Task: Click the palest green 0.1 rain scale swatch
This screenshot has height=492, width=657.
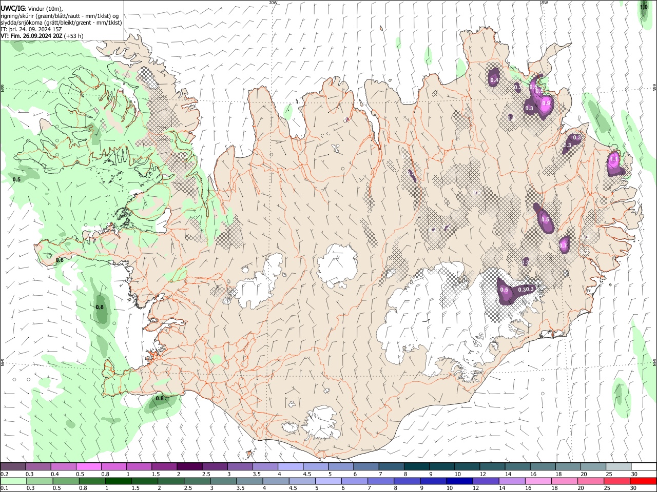Action: (x=13, y=481)
